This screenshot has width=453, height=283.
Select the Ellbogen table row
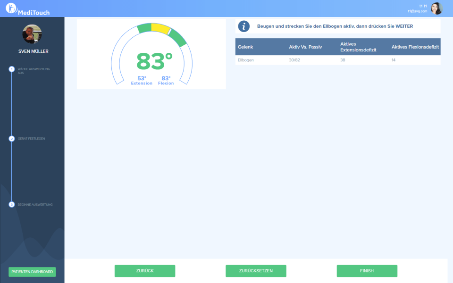pyautogui.click(x=338, y=60)
